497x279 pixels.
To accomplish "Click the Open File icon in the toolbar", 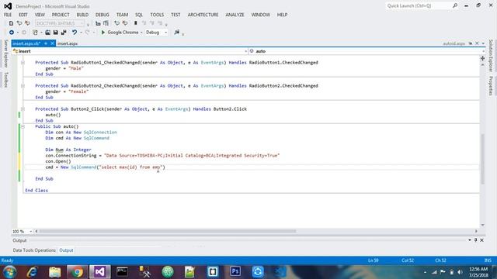I will point(47,33).
